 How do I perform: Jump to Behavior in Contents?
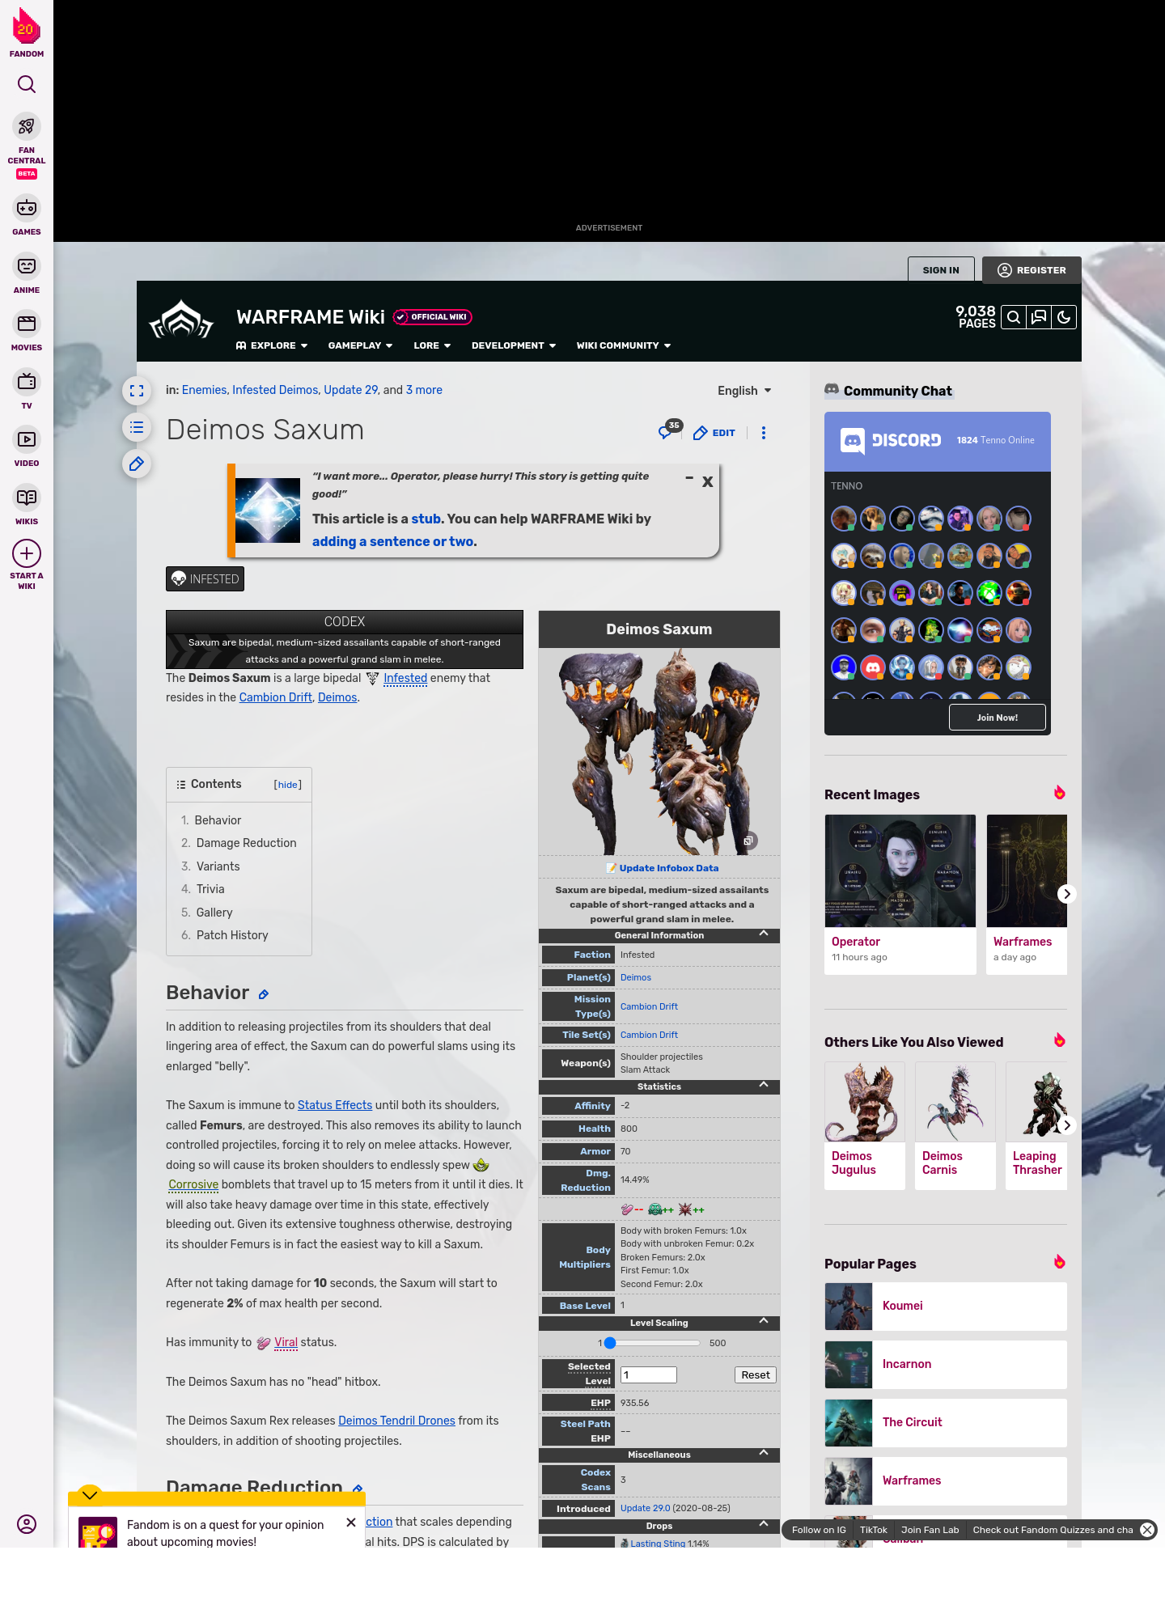(x=218, y=820)
